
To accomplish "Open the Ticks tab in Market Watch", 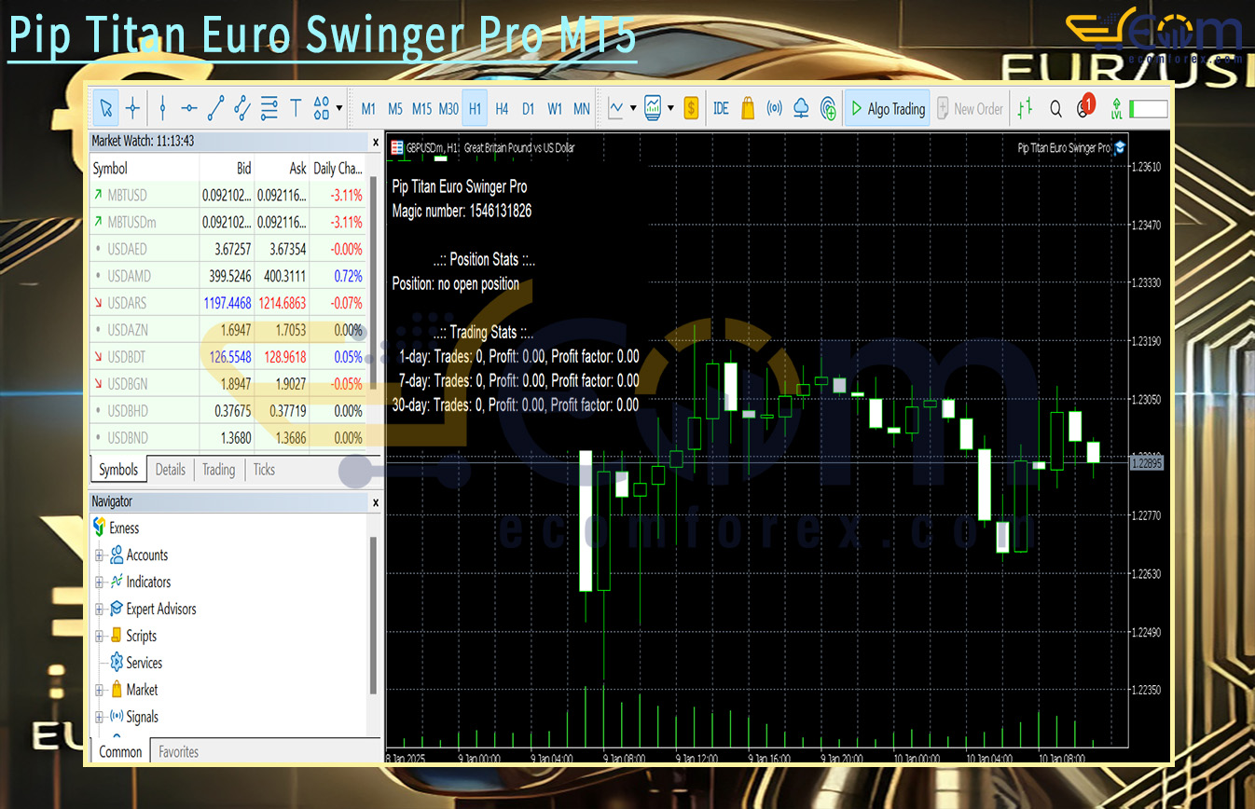I will point(265,470).
